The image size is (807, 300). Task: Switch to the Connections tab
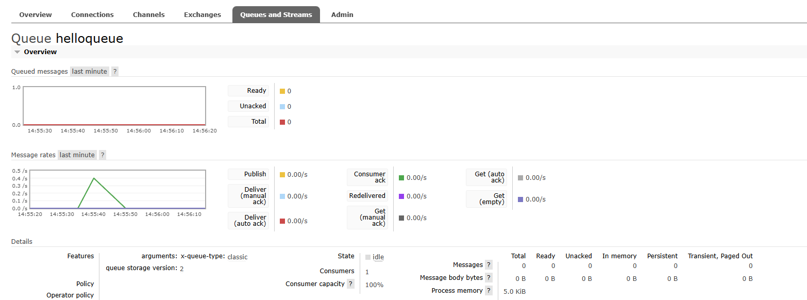(x=92, y=14)
